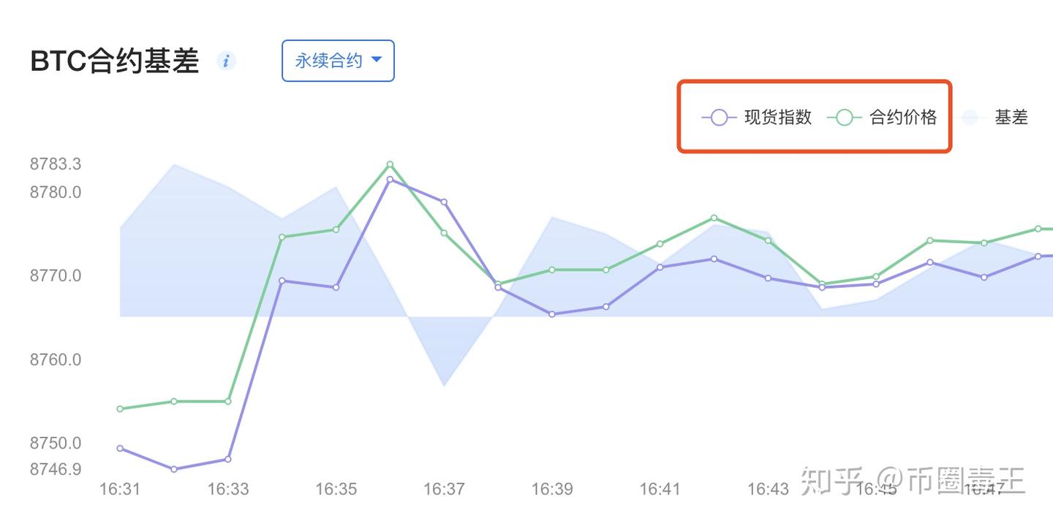Click the first purple data point near 16:31

click(119, 448)
